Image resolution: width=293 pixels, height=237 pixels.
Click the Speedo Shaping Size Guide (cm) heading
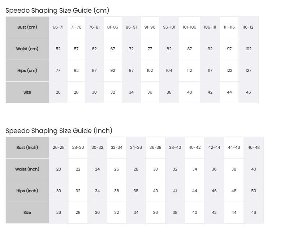(x=57, y=10)
